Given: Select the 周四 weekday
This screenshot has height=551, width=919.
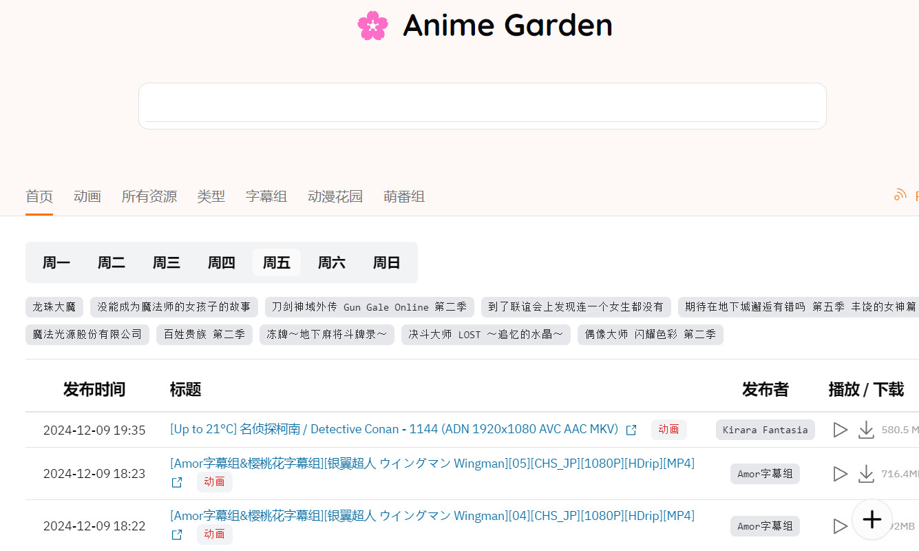Looking at the screenshot, I should click(x=222, y=262).
